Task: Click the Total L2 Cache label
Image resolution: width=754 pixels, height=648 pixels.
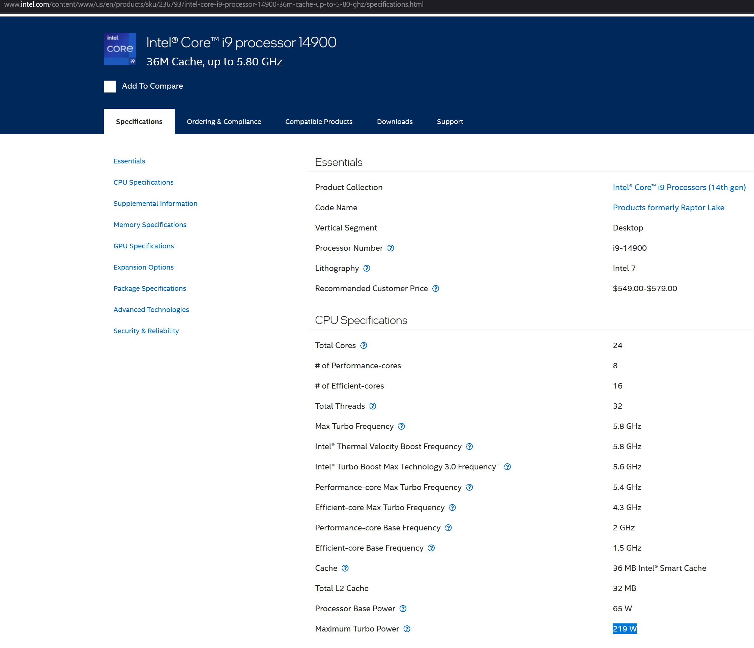Action: coord(342,589)
